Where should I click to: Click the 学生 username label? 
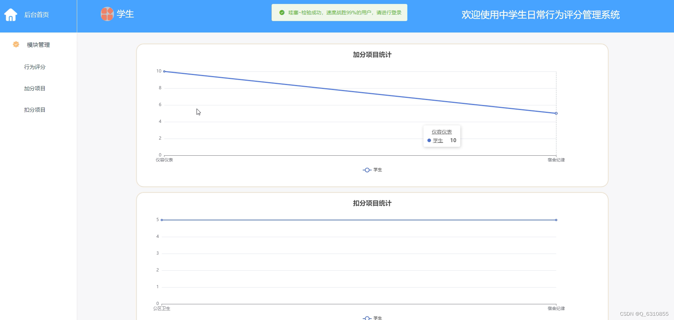pyautogui.click(x=125, y=14)
